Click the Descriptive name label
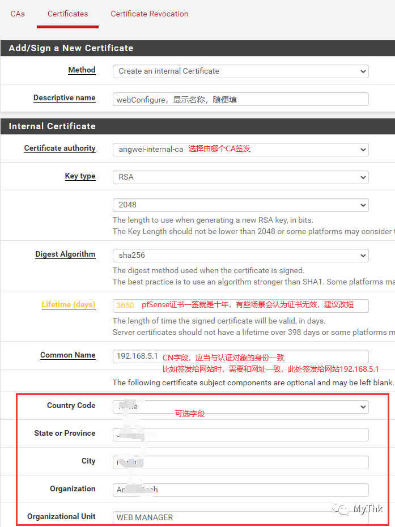Viewport: 395px width, 527px height. click(x=65, y=98)
